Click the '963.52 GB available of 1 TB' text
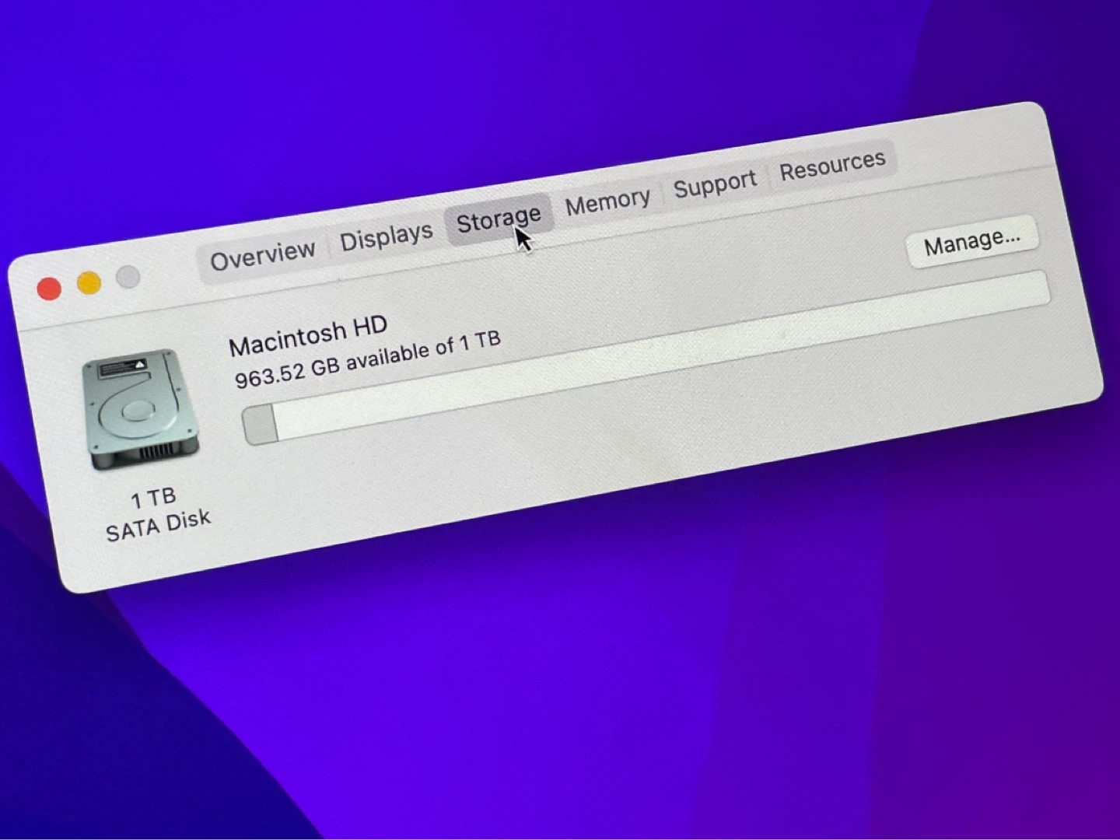The height and width of the screenshot is (840, 1120). pyautogui.click(x=368, y=359)
